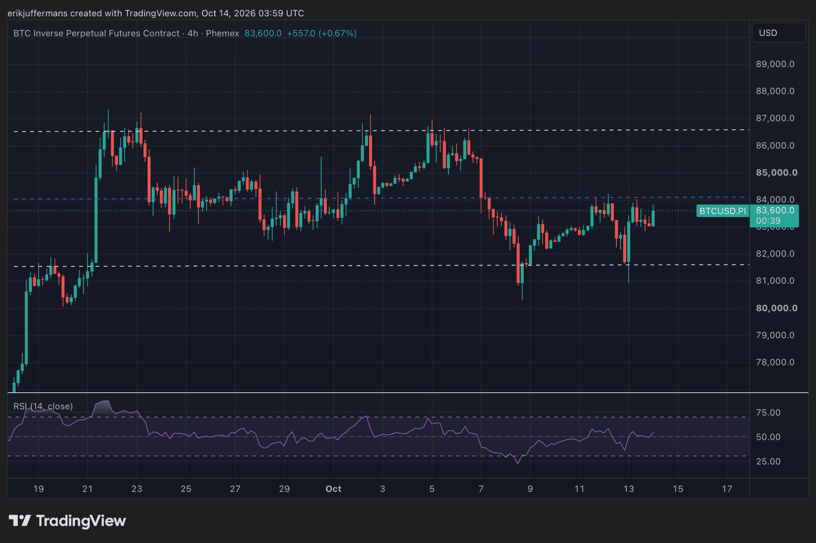
Task: Click date 27 on the time axis
Action: 235,489
